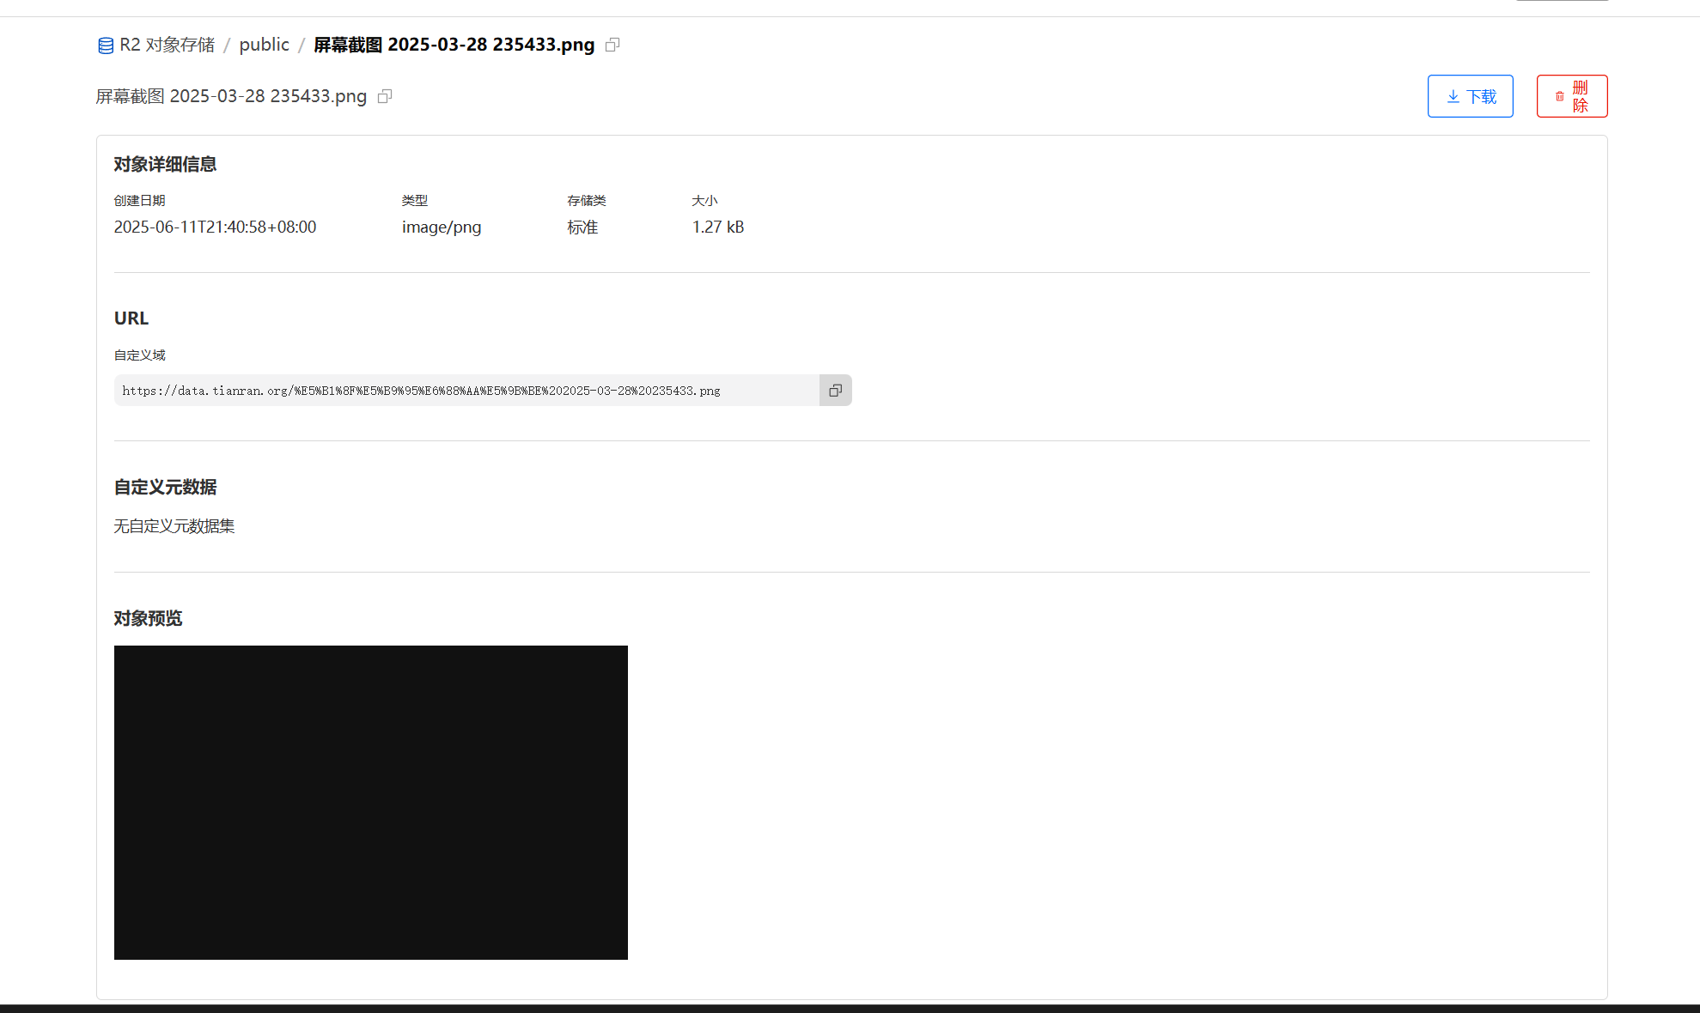Click the trash can icon

[x=1559, y=97]
